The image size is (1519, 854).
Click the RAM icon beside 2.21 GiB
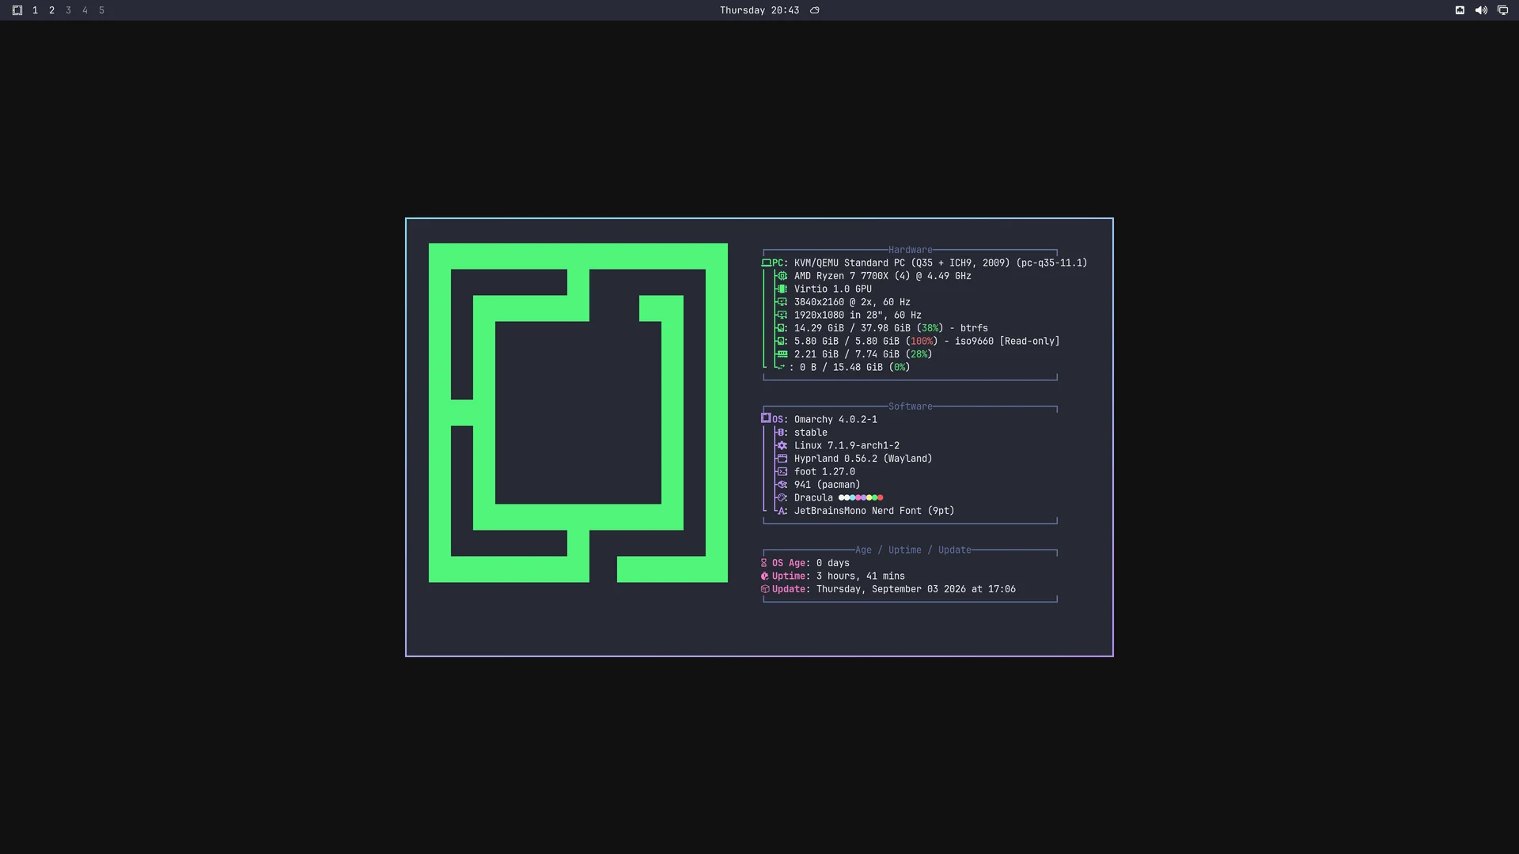782,354
